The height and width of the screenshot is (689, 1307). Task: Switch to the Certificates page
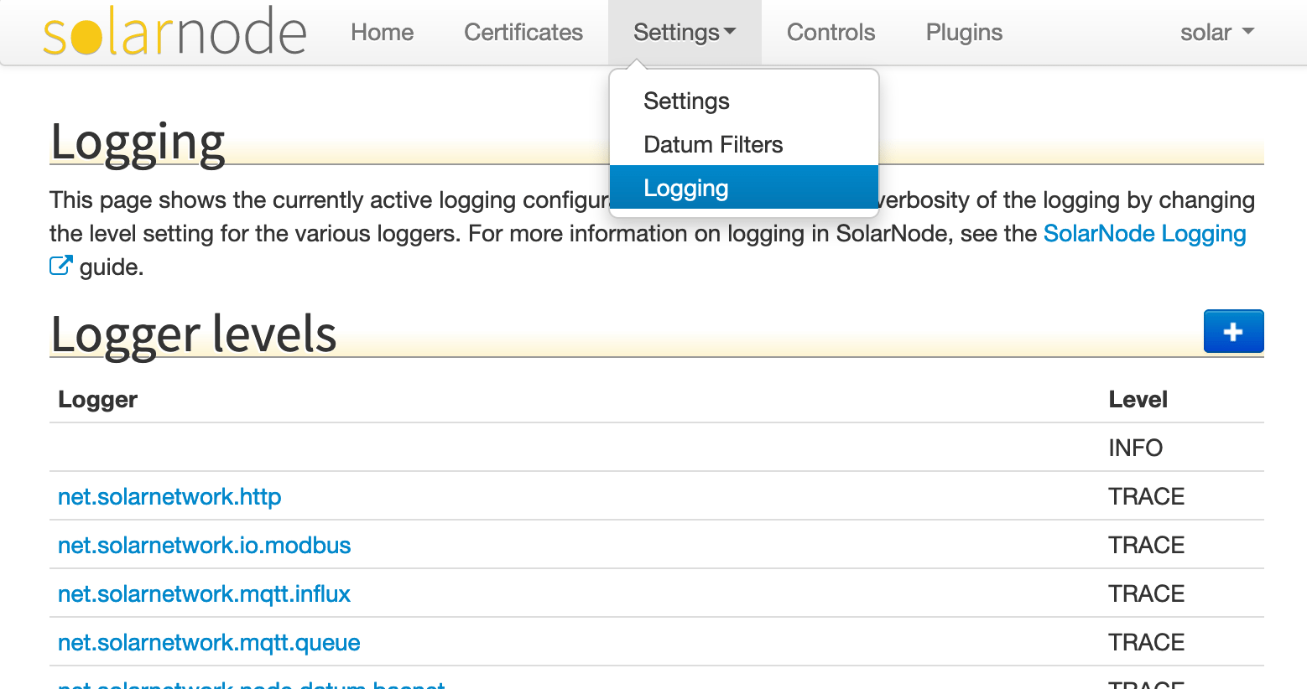(x=523, y=33)
